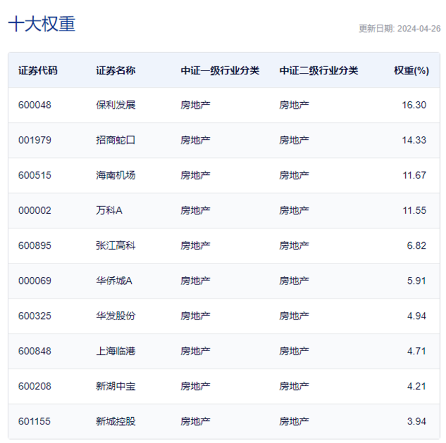Select stock name 新湖中宝
This screenshot has width=446, height=443.
coord(115,386)
